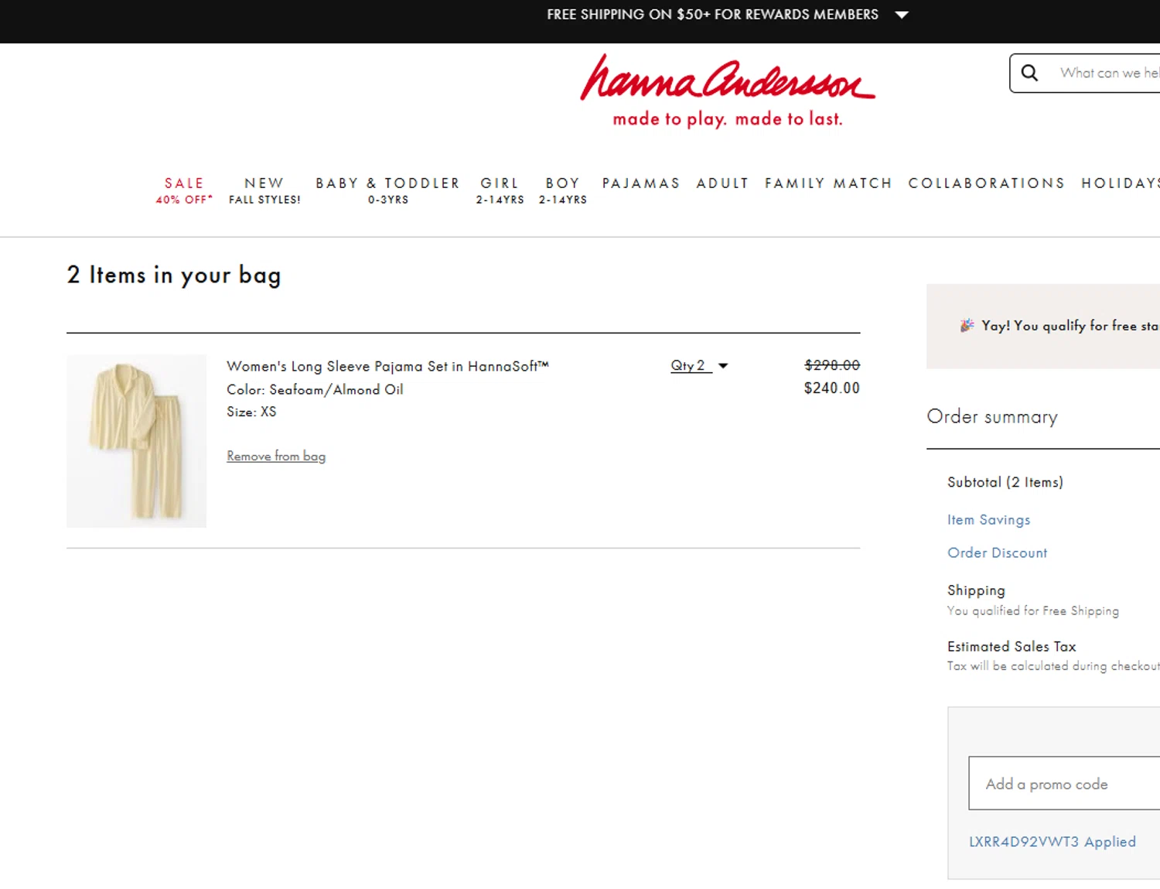Focus the Add a promo code field
Viewport: 1160px width, 889px height.
tap(1064, 783)
